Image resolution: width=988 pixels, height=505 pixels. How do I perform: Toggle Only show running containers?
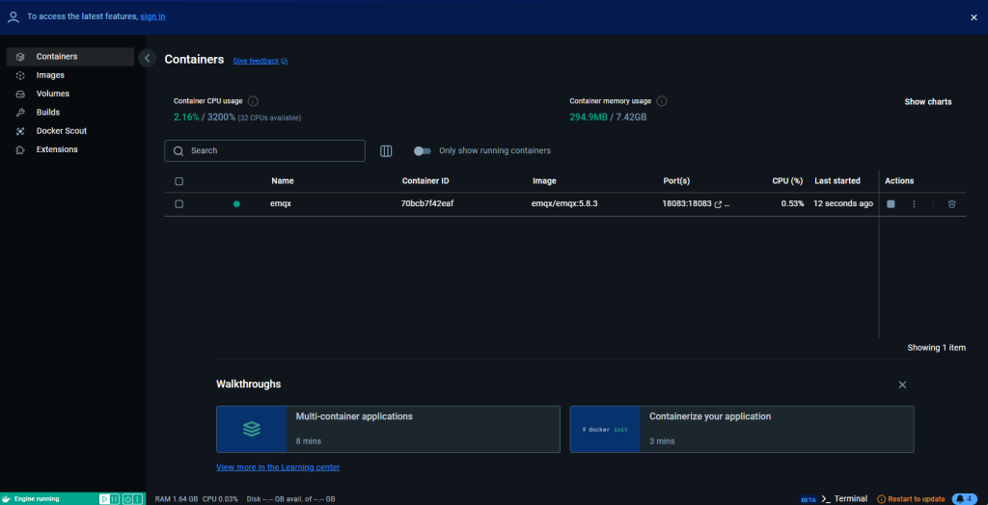coord(423,151)
